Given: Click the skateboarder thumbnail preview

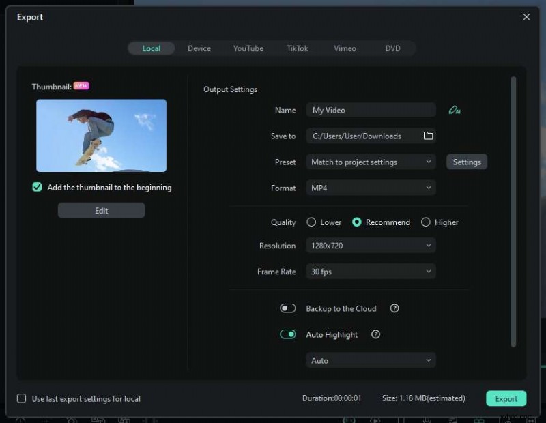Looking at the screenshot, I should click(101, 135).
